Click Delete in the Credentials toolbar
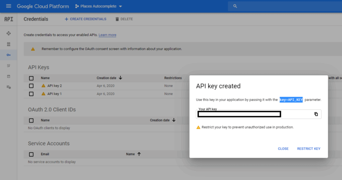Image resolution: width=342 pixels, height=180 pixels. pos(124,19)
